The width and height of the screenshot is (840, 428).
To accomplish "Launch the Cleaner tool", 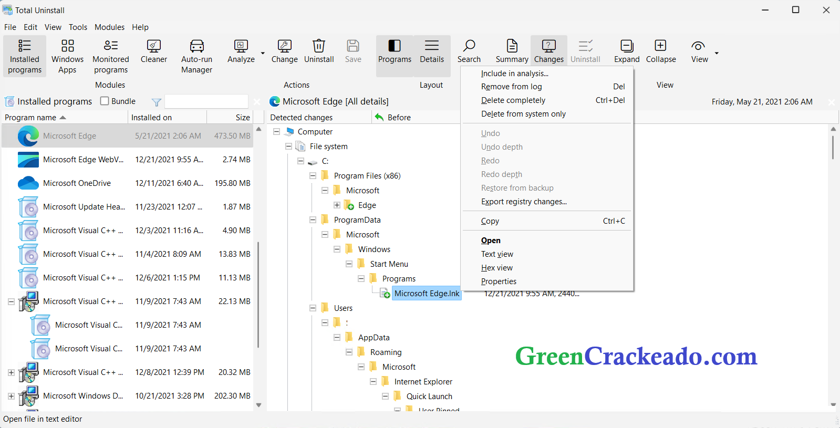I will coord(154,51).
